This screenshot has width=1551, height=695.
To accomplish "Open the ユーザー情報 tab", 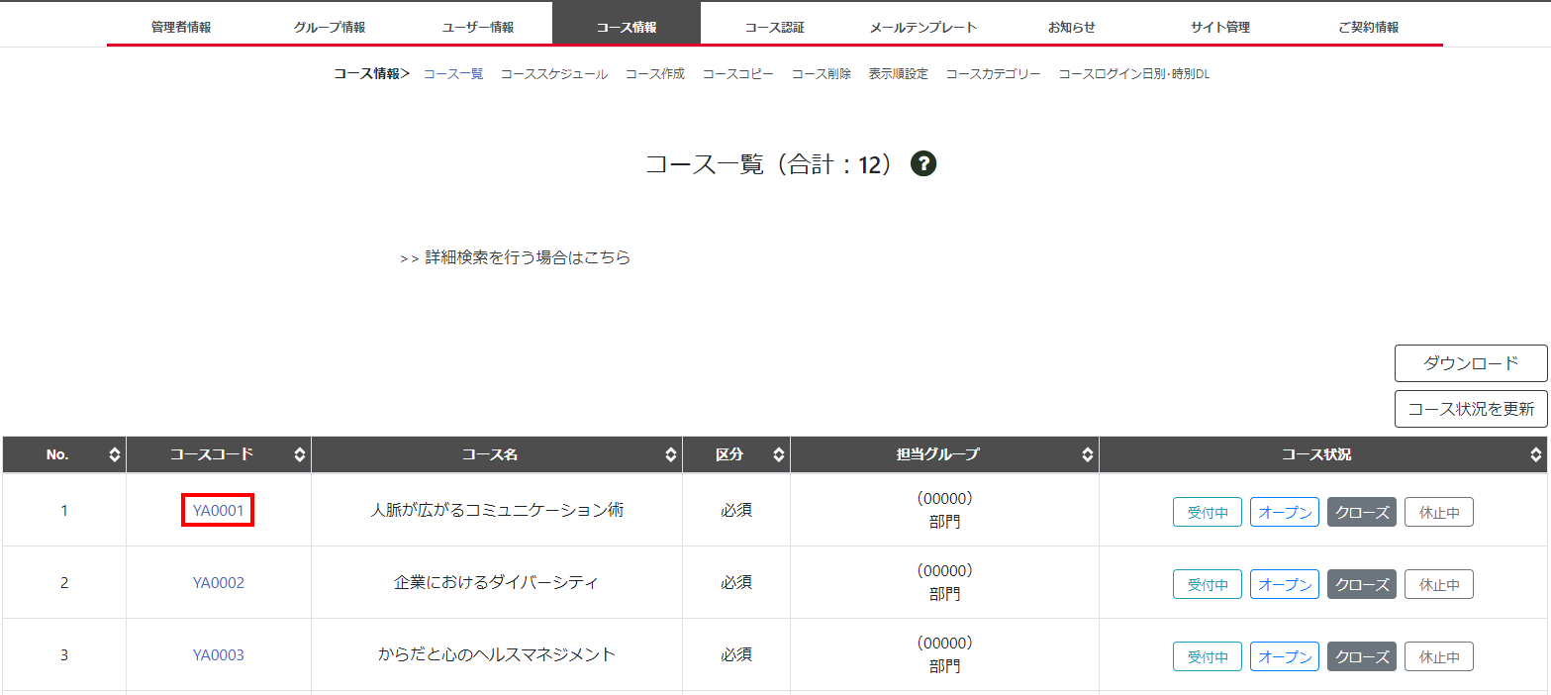I will click(478, 27).
